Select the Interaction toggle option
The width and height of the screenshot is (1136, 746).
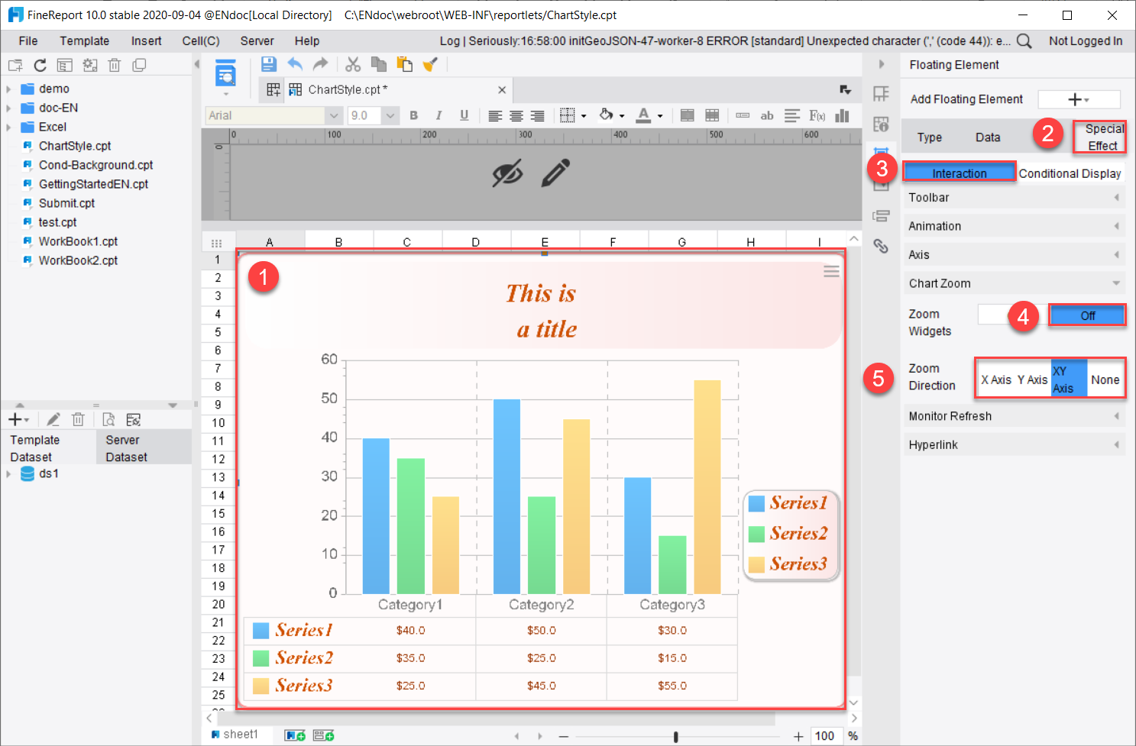click(x=959, y=172)
